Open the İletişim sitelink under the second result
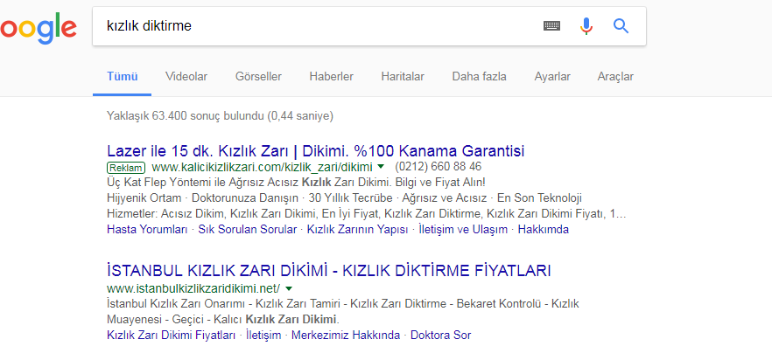The image size is (772, 360). pos(263,336)
